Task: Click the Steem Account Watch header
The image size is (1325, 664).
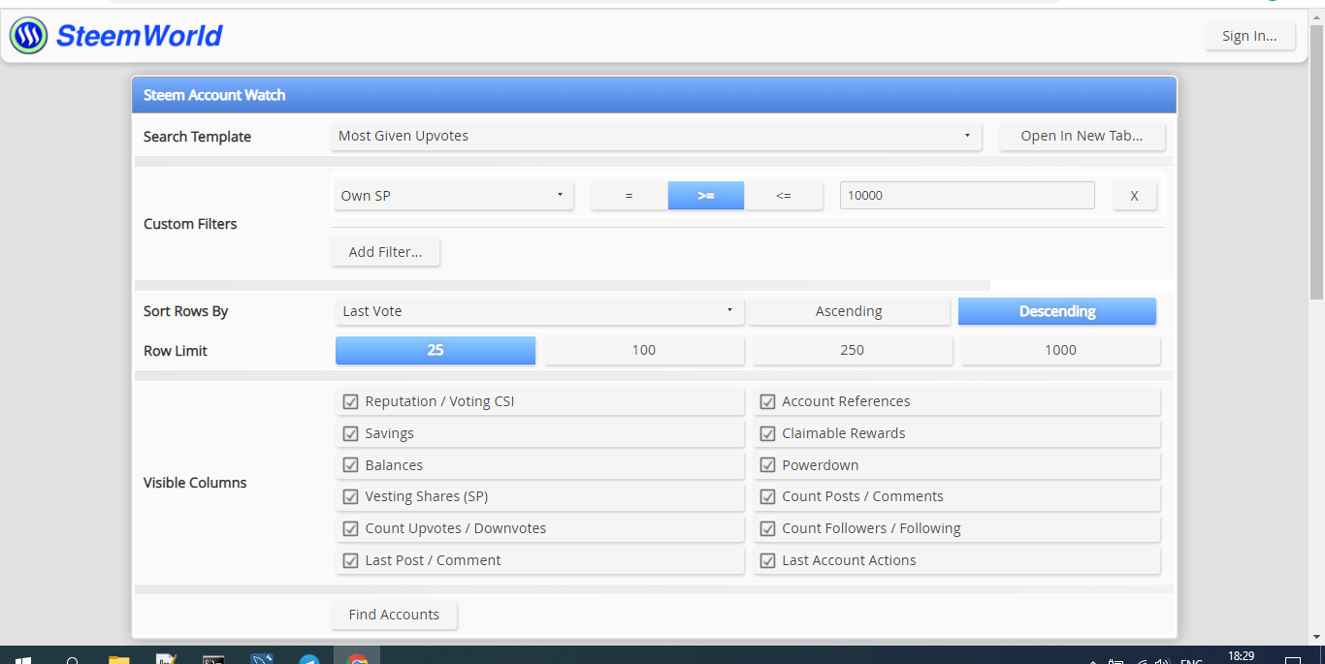Action: (x=654, y=95)
